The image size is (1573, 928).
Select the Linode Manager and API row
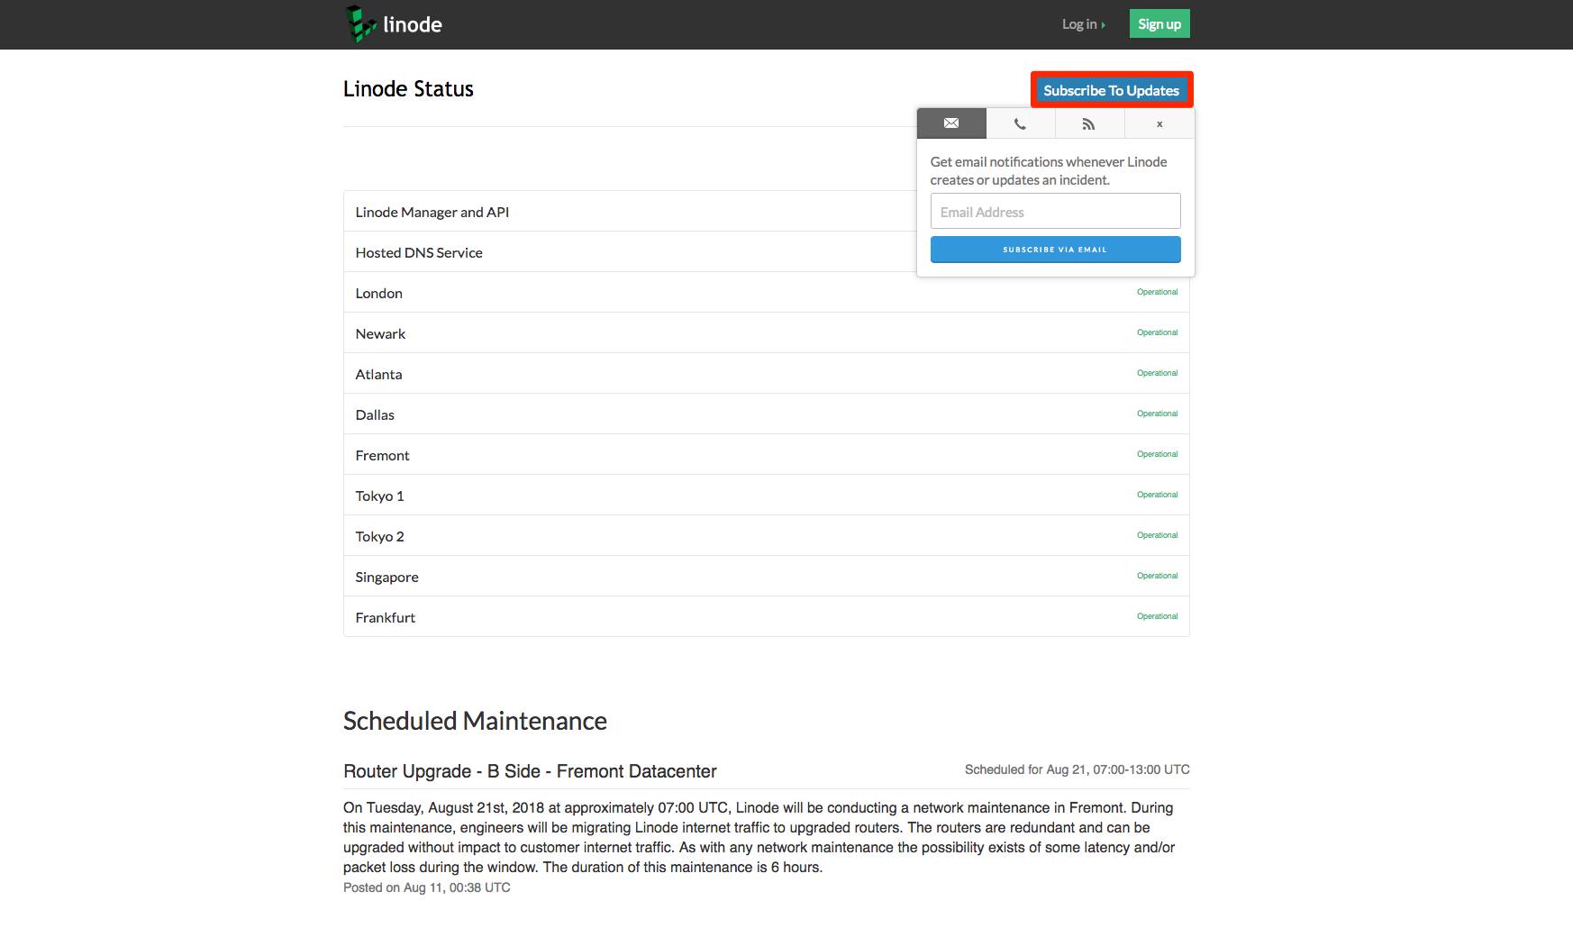pos(432,212)
